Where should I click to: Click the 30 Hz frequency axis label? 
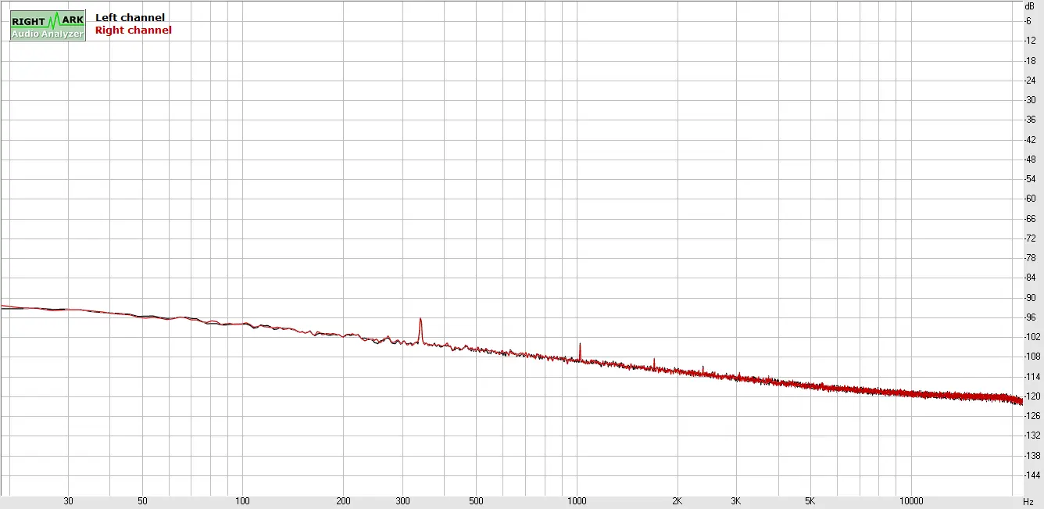pos(69,501)
